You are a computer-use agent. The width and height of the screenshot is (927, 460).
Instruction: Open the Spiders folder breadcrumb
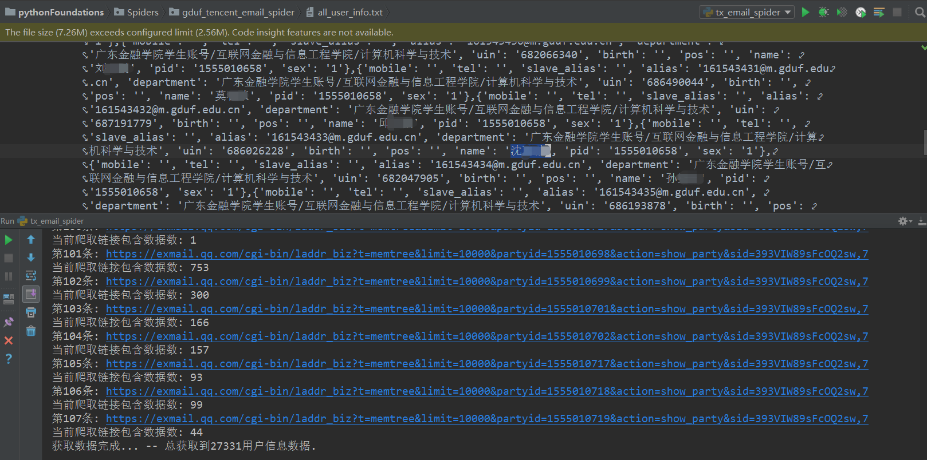click(136, 12)
